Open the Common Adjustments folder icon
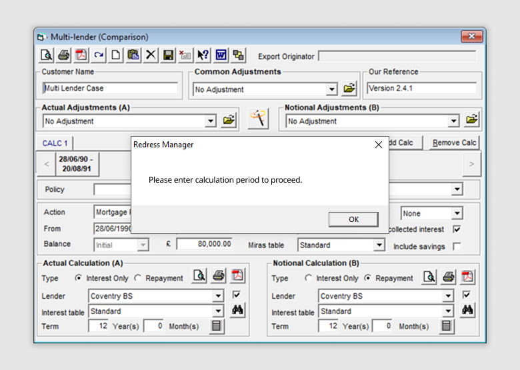Image resolution: width=520 pixels, height=370 pixels. click(x=350, y=89)
